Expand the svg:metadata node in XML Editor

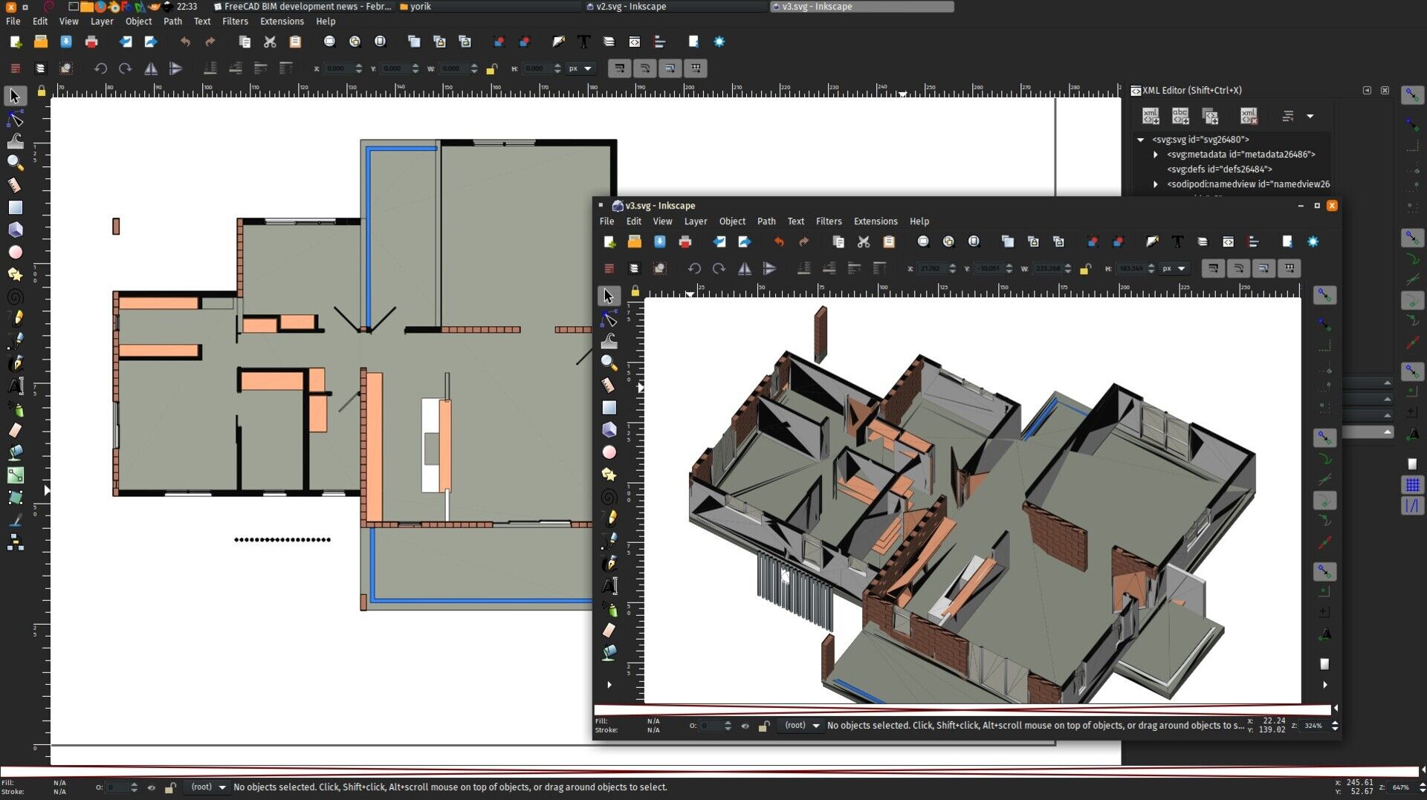(x=1156, y=155)
